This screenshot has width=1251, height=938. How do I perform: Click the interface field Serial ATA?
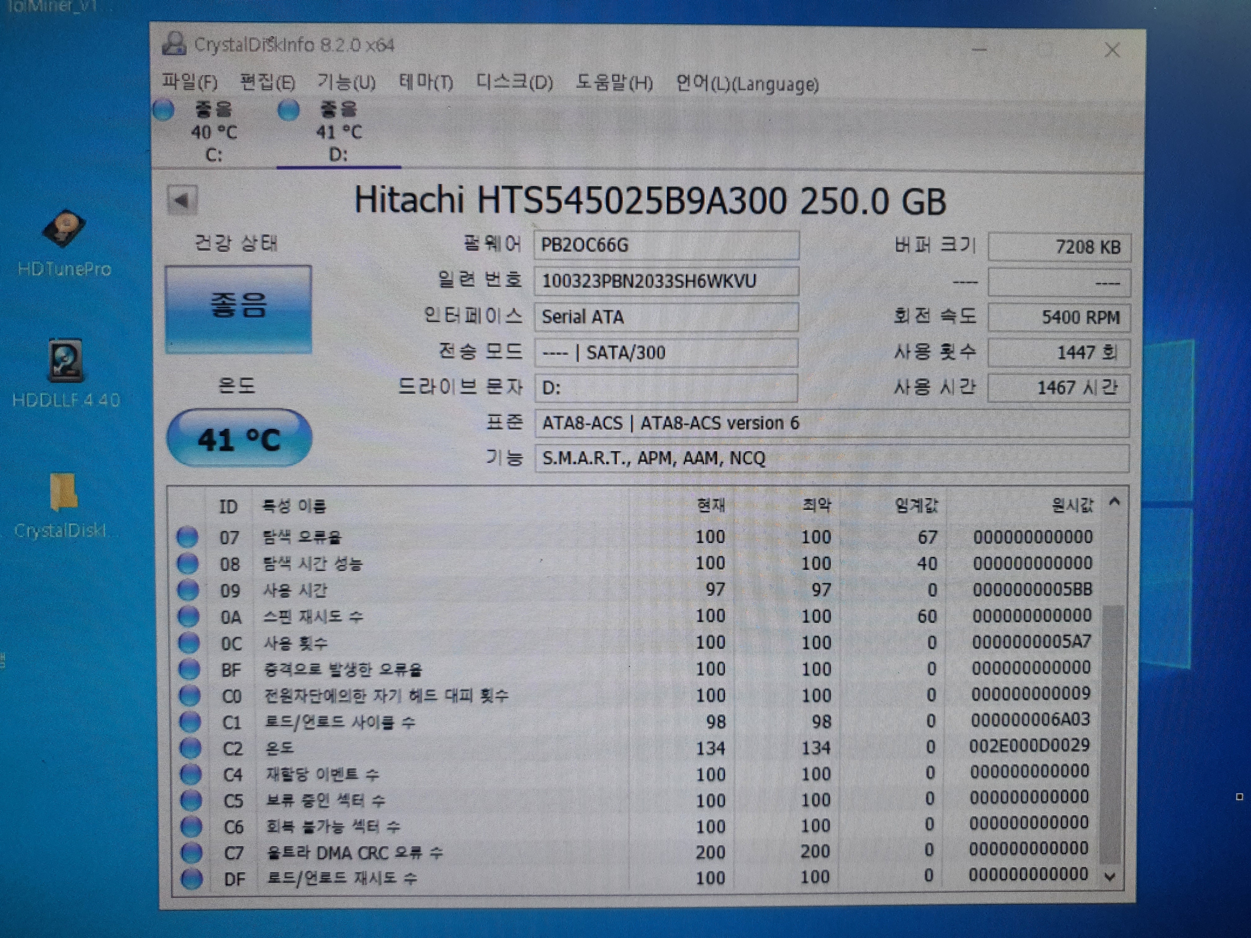666,317
